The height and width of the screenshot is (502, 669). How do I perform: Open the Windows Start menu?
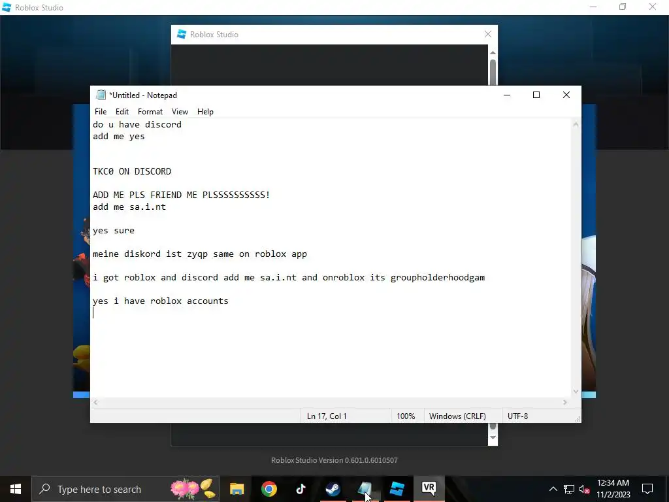[x=16, y=489]
